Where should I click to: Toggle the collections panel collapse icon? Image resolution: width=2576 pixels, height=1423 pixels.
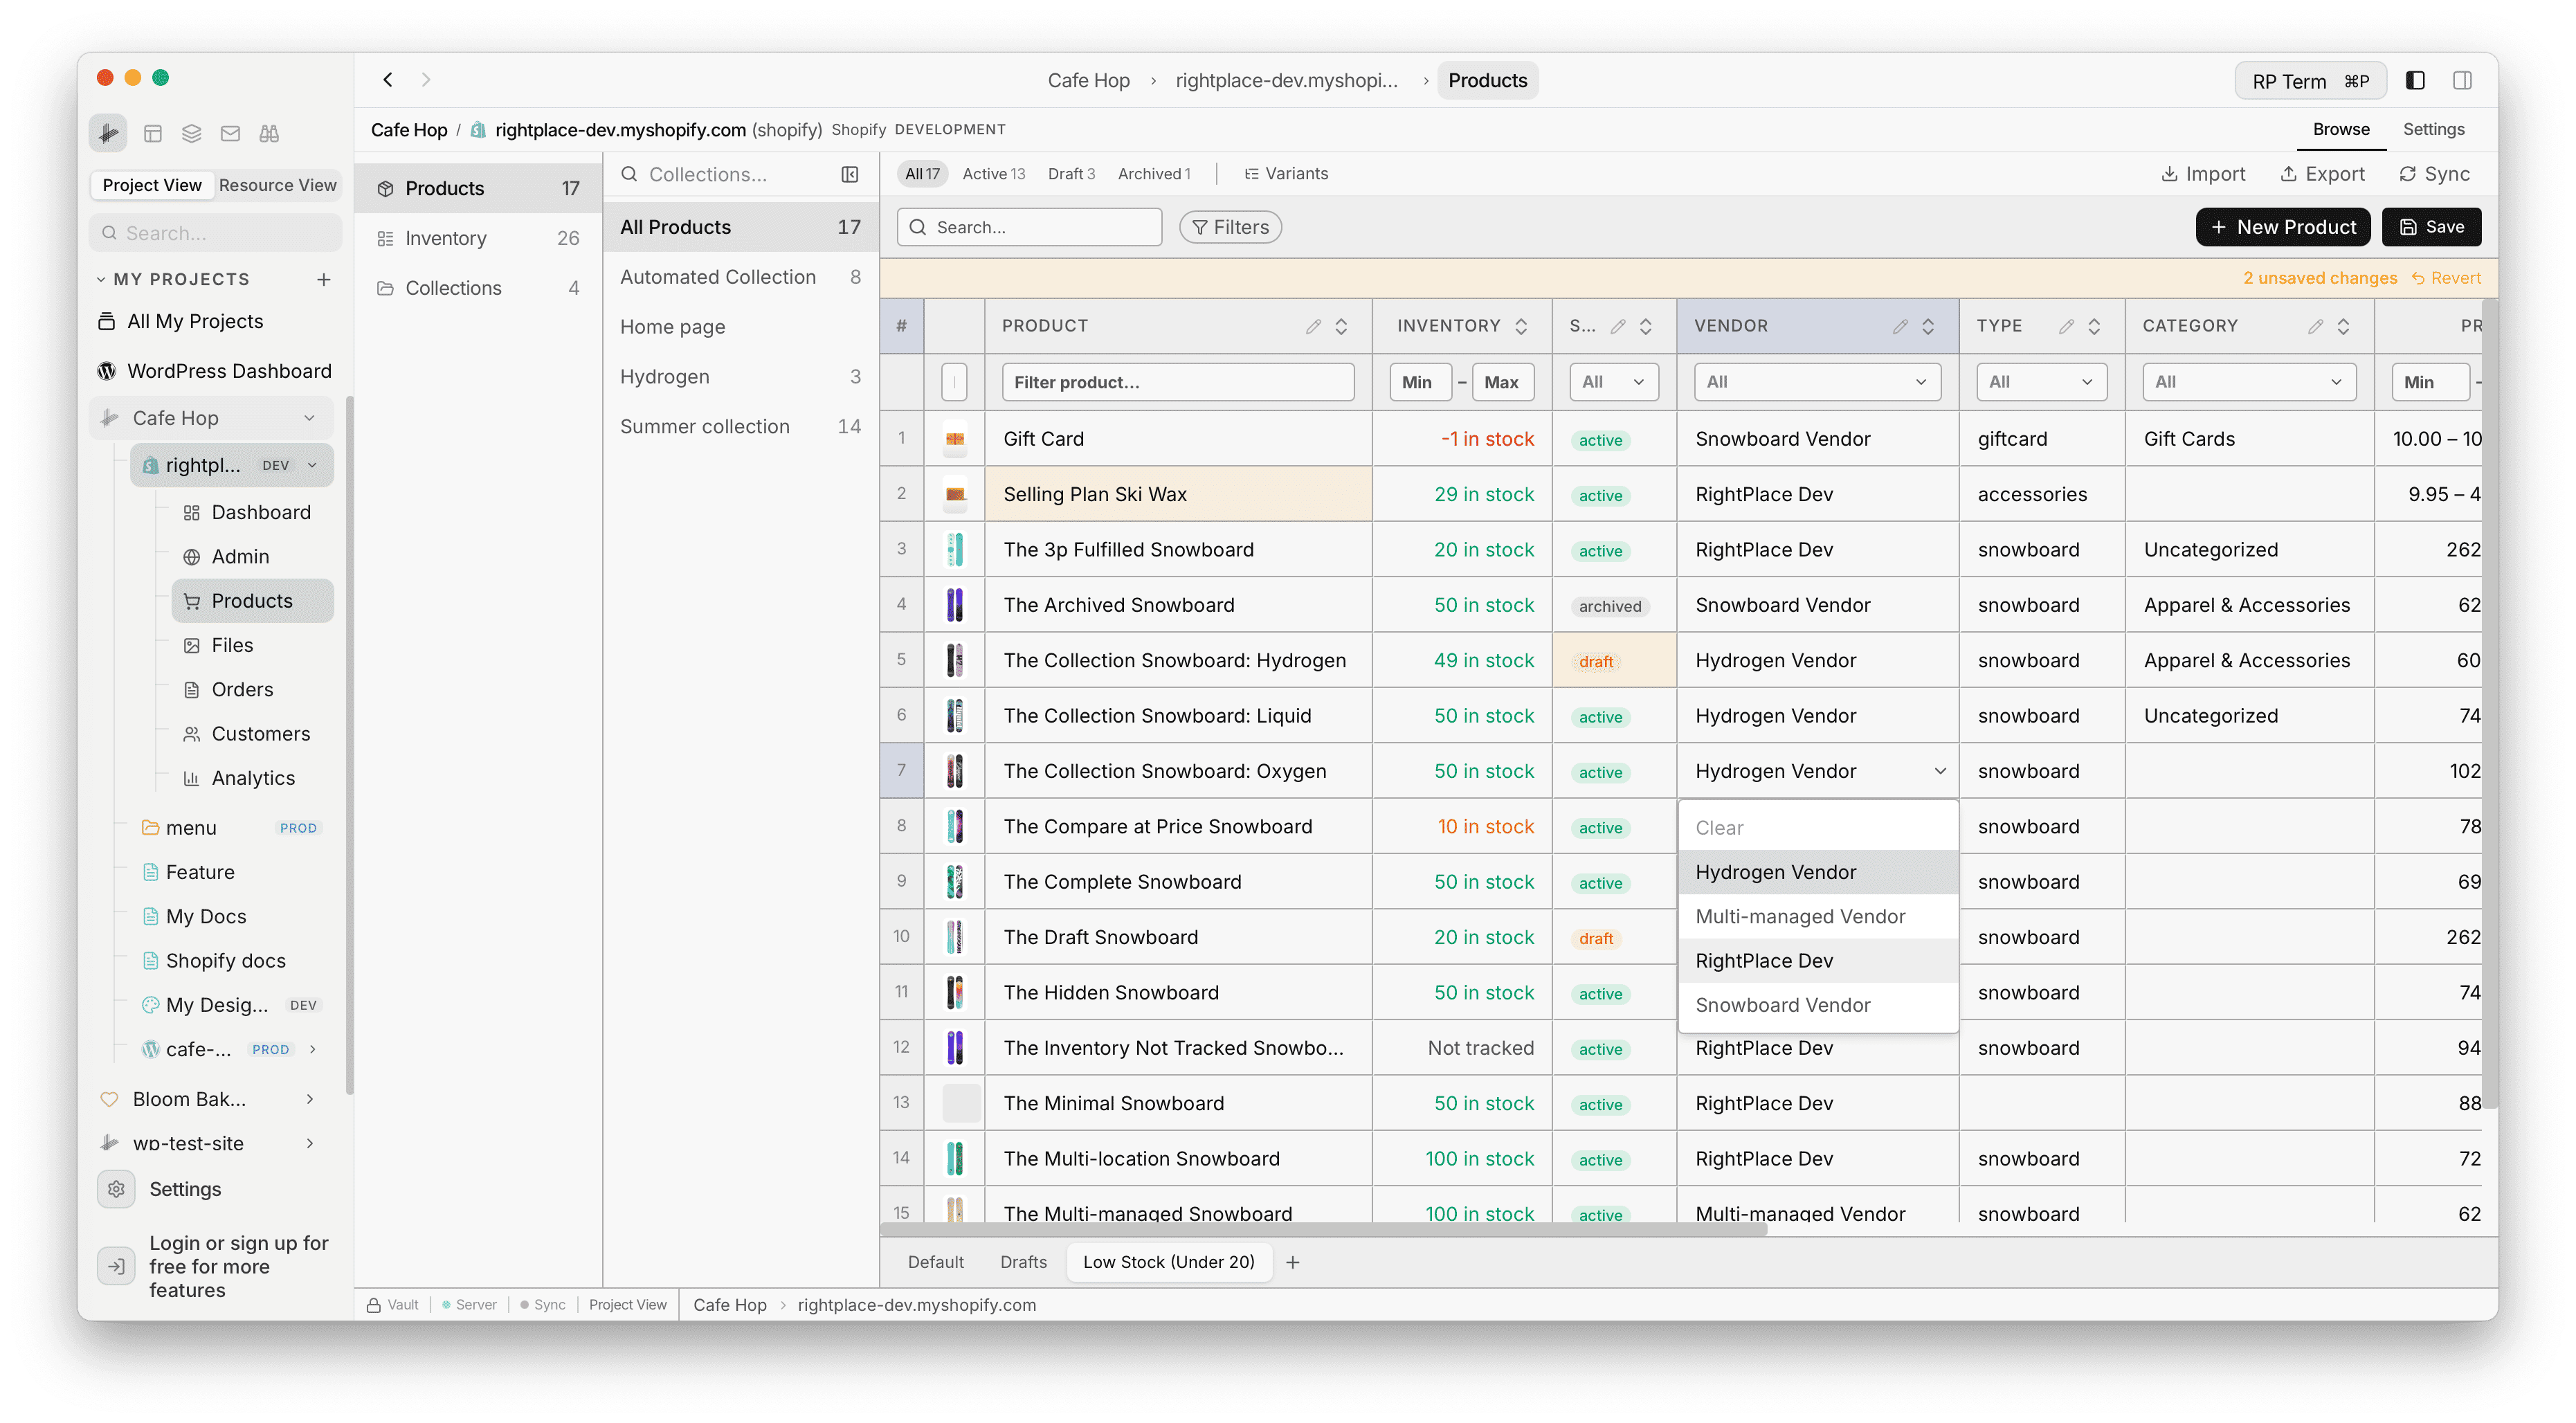[x=850, y=174]
